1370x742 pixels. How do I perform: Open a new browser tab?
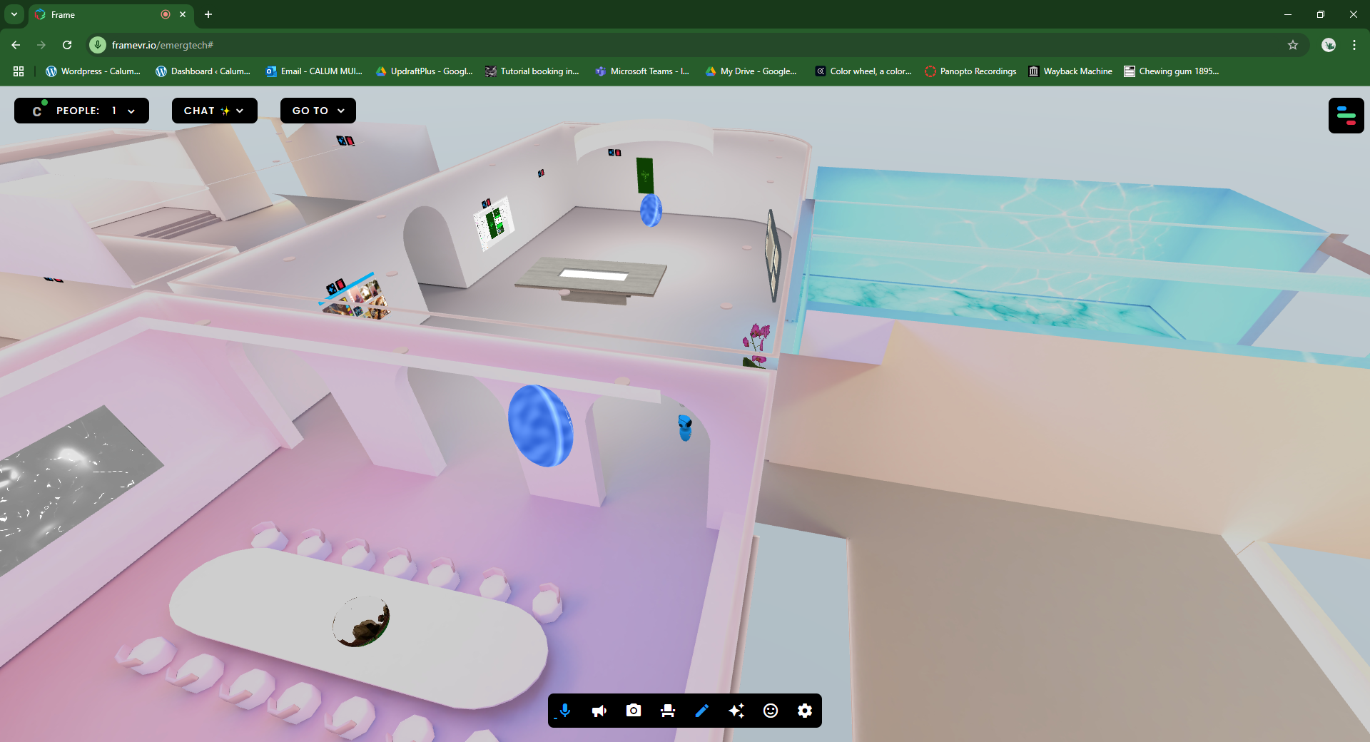tap(208, 14)
